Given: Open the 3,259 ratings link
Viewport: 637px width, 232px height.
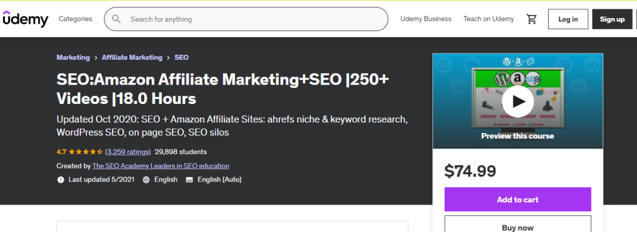Looking at the screenshot, I should (128, 152).
